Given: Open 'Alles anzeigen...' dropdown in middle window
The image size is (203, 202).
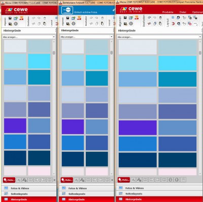Looking at the screenshot, I should coord(86,36).
